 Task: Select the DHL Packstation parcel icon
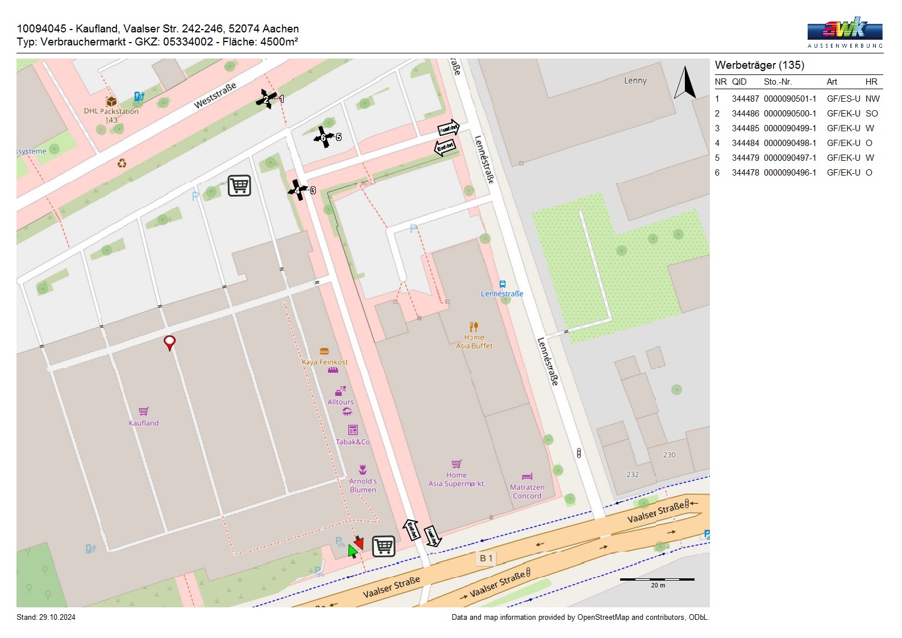(111, 101)
